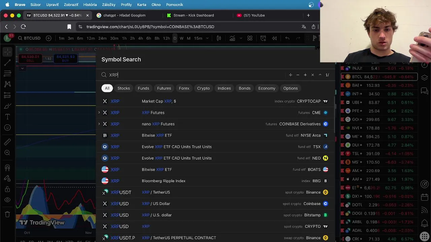
Task: Select Market Cap XRP CRYPTOCAP result
Action: pyautogui.click(x=215, y=101)
